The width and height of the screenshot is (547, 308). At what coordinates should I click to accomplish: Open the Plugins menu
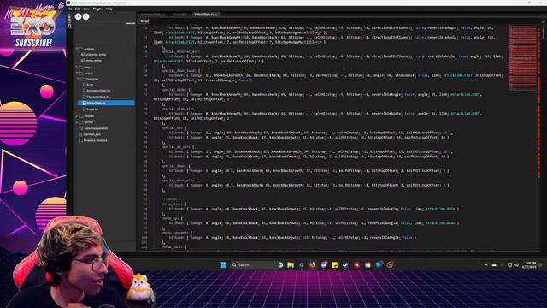coord(98,9)
